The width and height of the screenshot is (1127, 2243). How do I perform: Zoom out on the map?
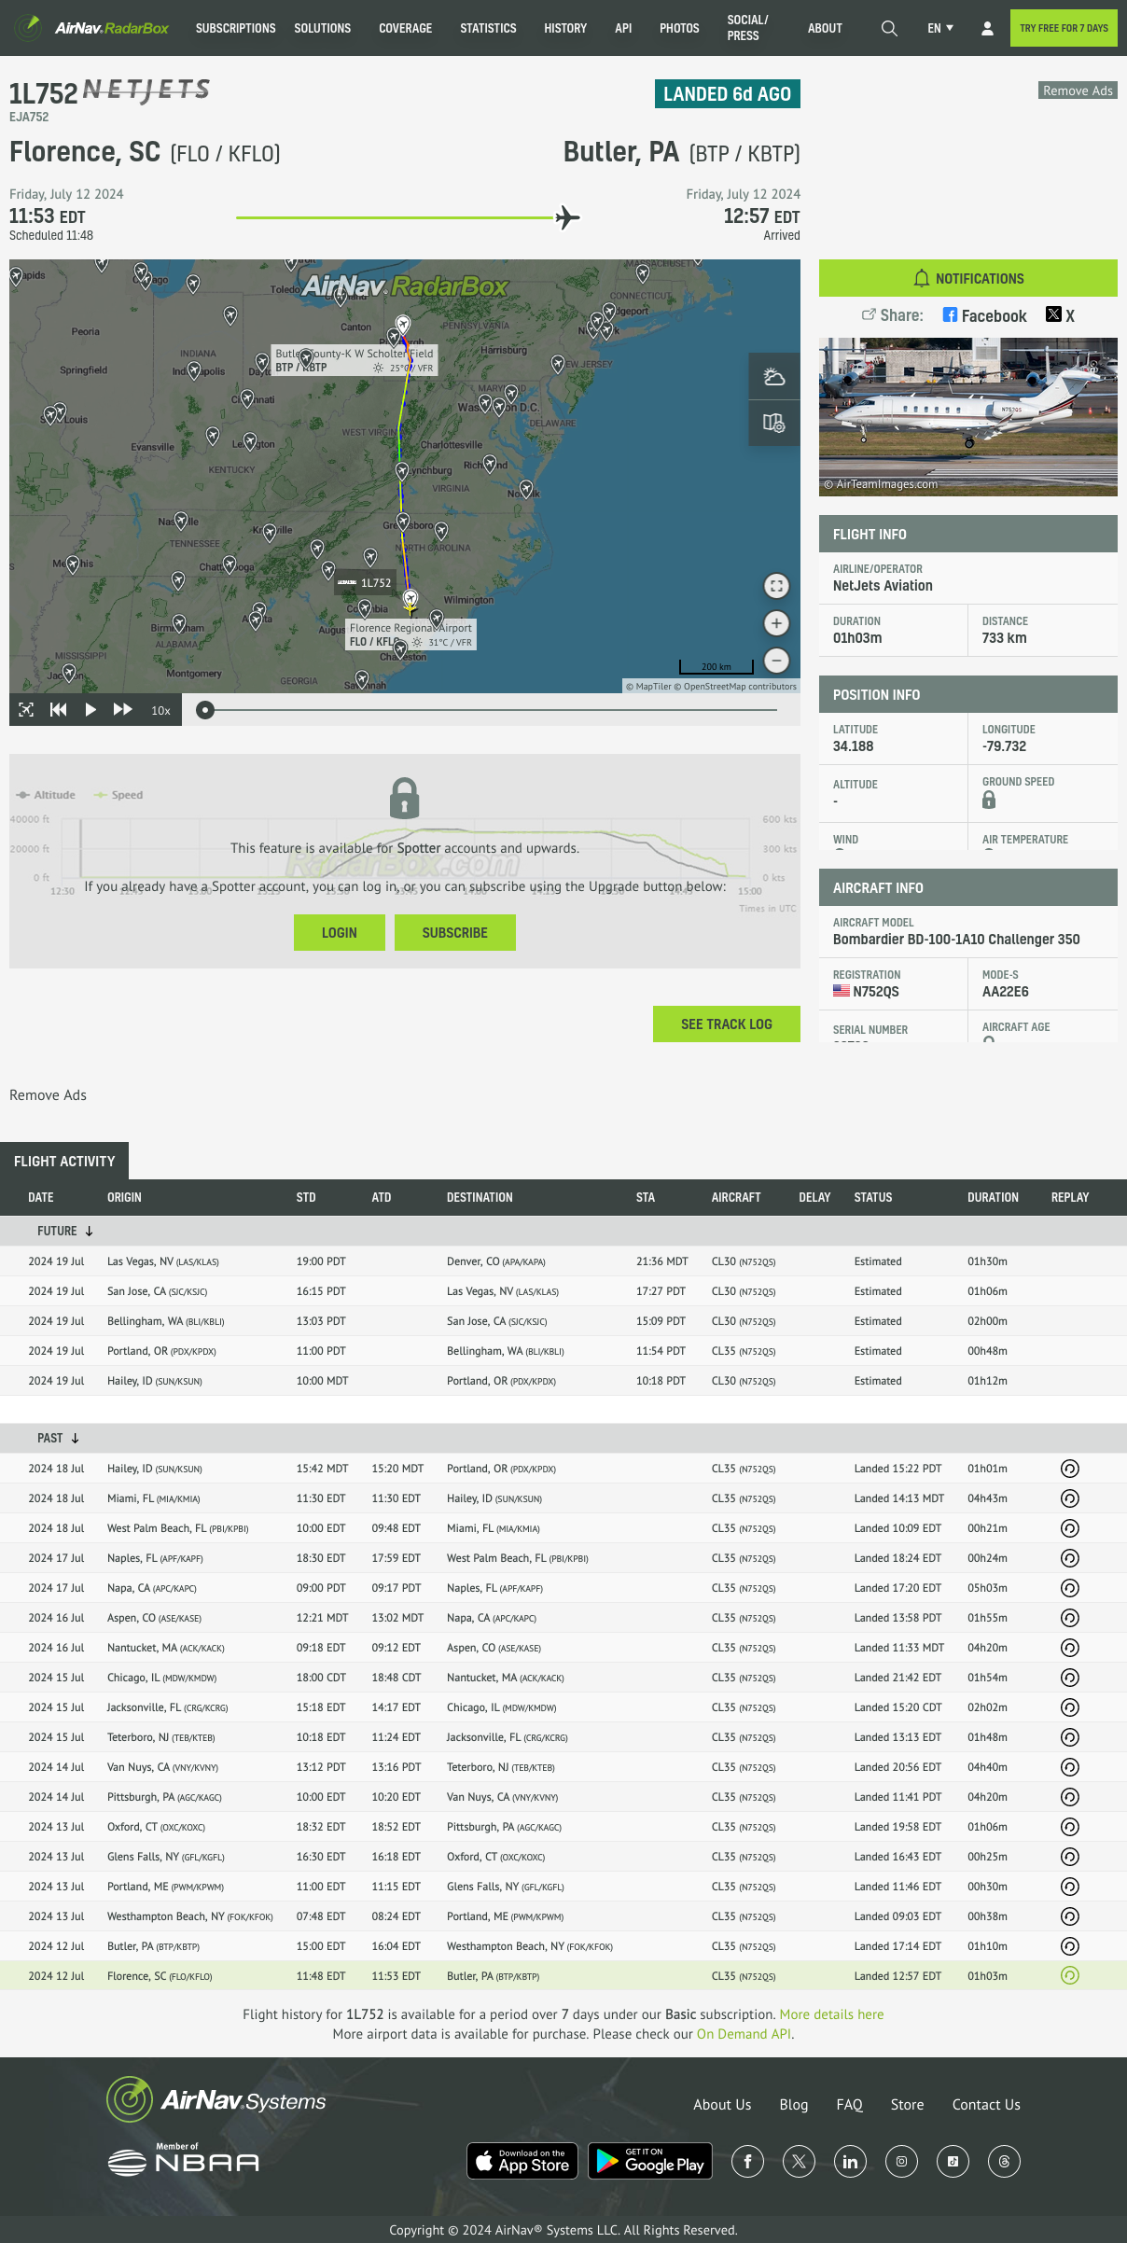[776, 661]
